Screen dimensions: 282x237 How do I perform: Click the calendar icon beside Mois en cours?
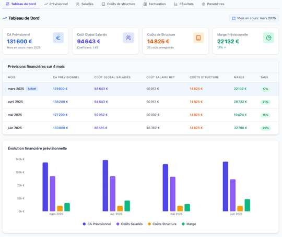(x=233, y=18)
